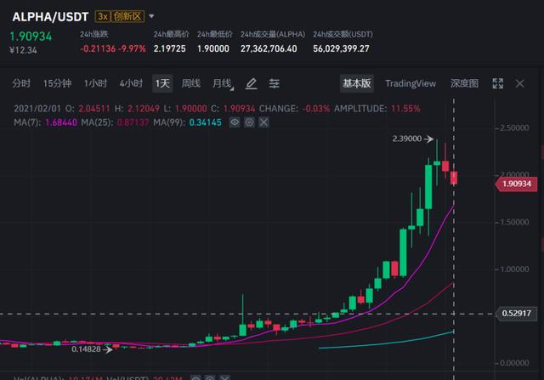The height and width of the screenshot is (380, 544).
Task: Switch to 周线 weekly chart
Action: coord(190,83)
